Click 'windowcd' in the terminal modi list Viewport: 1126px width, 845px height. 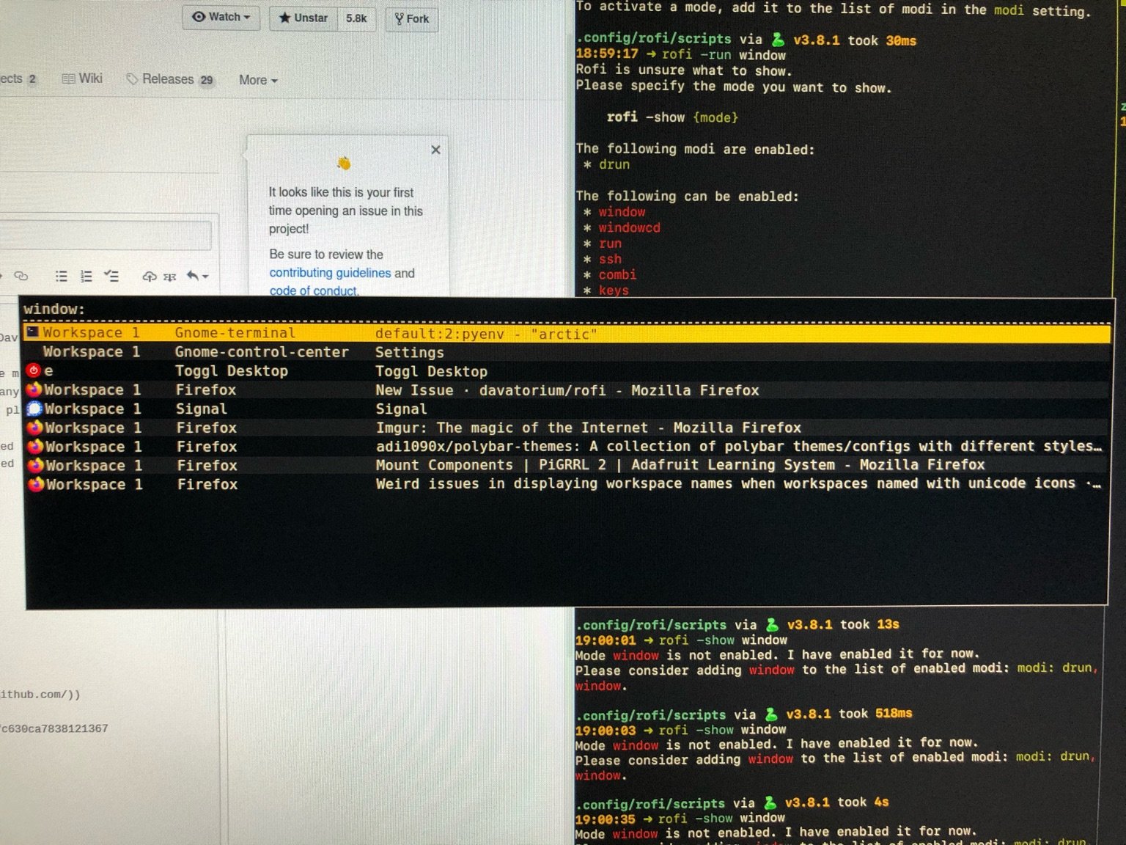point(629,227)
